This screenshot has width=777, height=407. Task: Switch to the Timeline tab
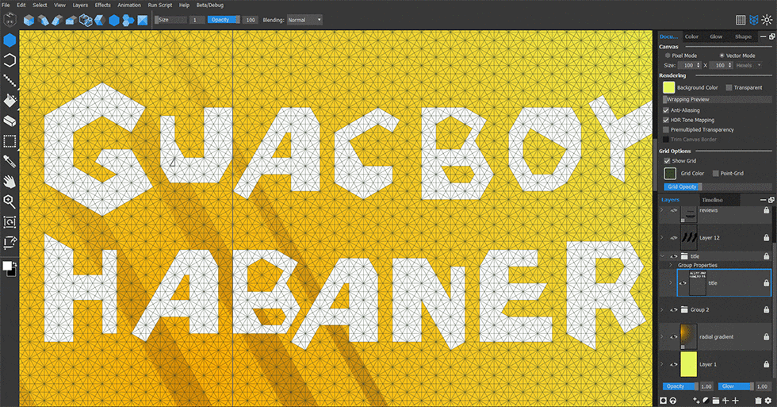click(x=712, y=200)
